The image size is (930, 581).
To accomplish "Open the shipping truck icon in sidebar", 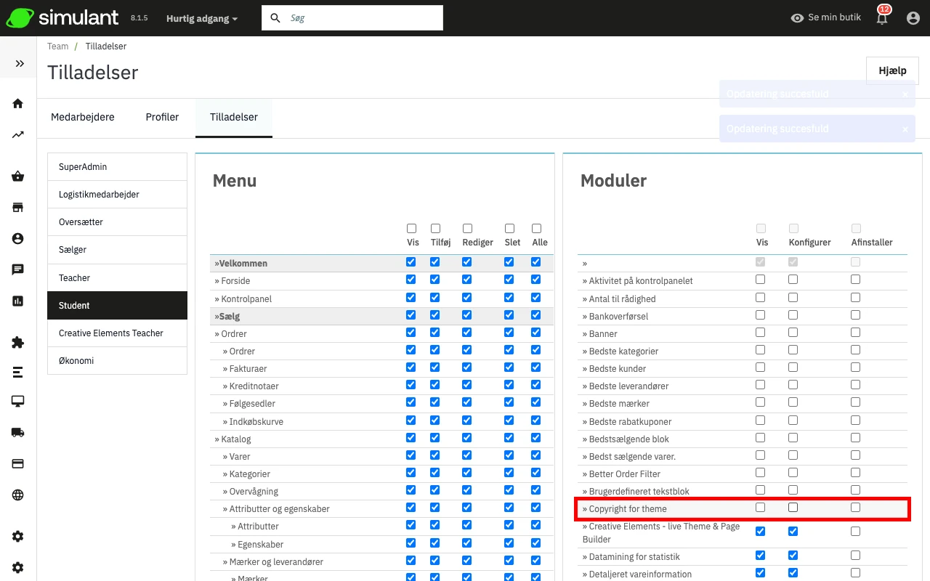I will point(18,433).
